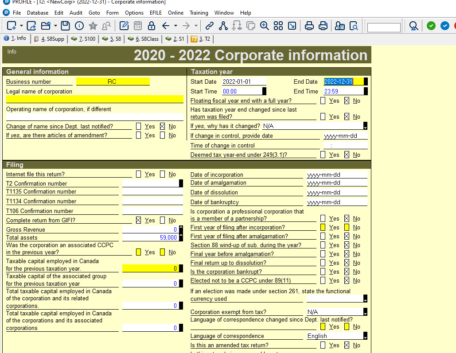The image size is (456, 353).
Task: Run the audit check magnifier tool
Action: click(x=413, y=26)
